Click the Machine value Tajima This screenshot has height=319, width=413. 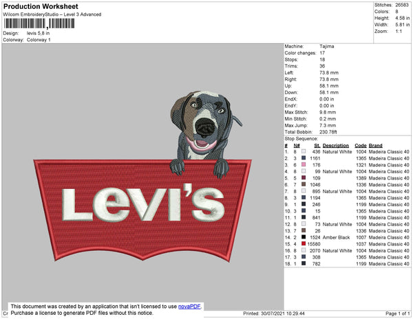(x=326, y=46)
